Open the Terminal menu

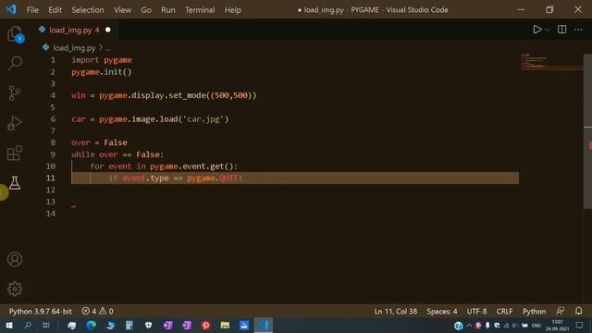(x=200, y=10)
